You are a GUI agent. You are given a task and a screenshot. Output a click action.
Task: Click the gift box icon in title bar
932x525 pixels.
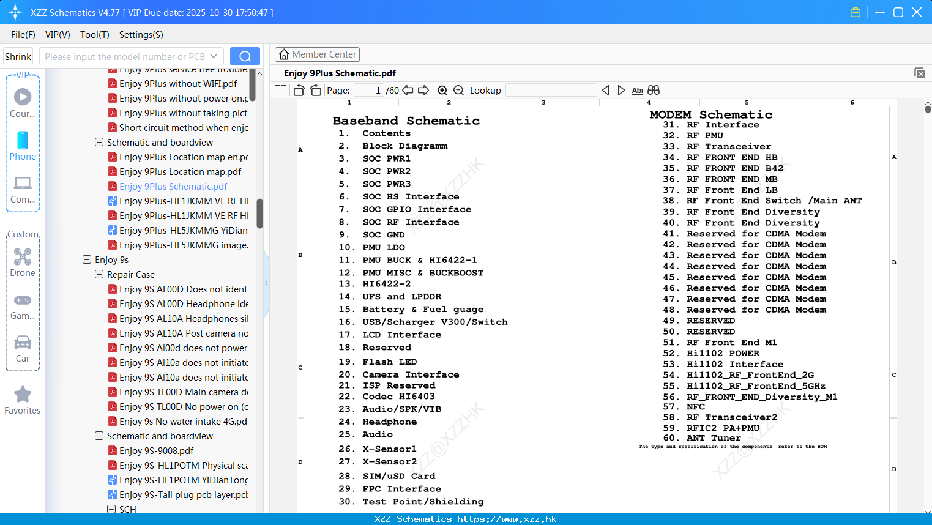856,12
